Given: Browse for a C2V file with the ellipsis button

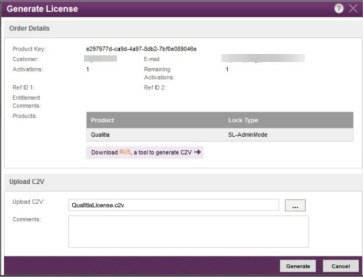Looking at the screenshot, I should pyautogui.click(x=295, y=206).
